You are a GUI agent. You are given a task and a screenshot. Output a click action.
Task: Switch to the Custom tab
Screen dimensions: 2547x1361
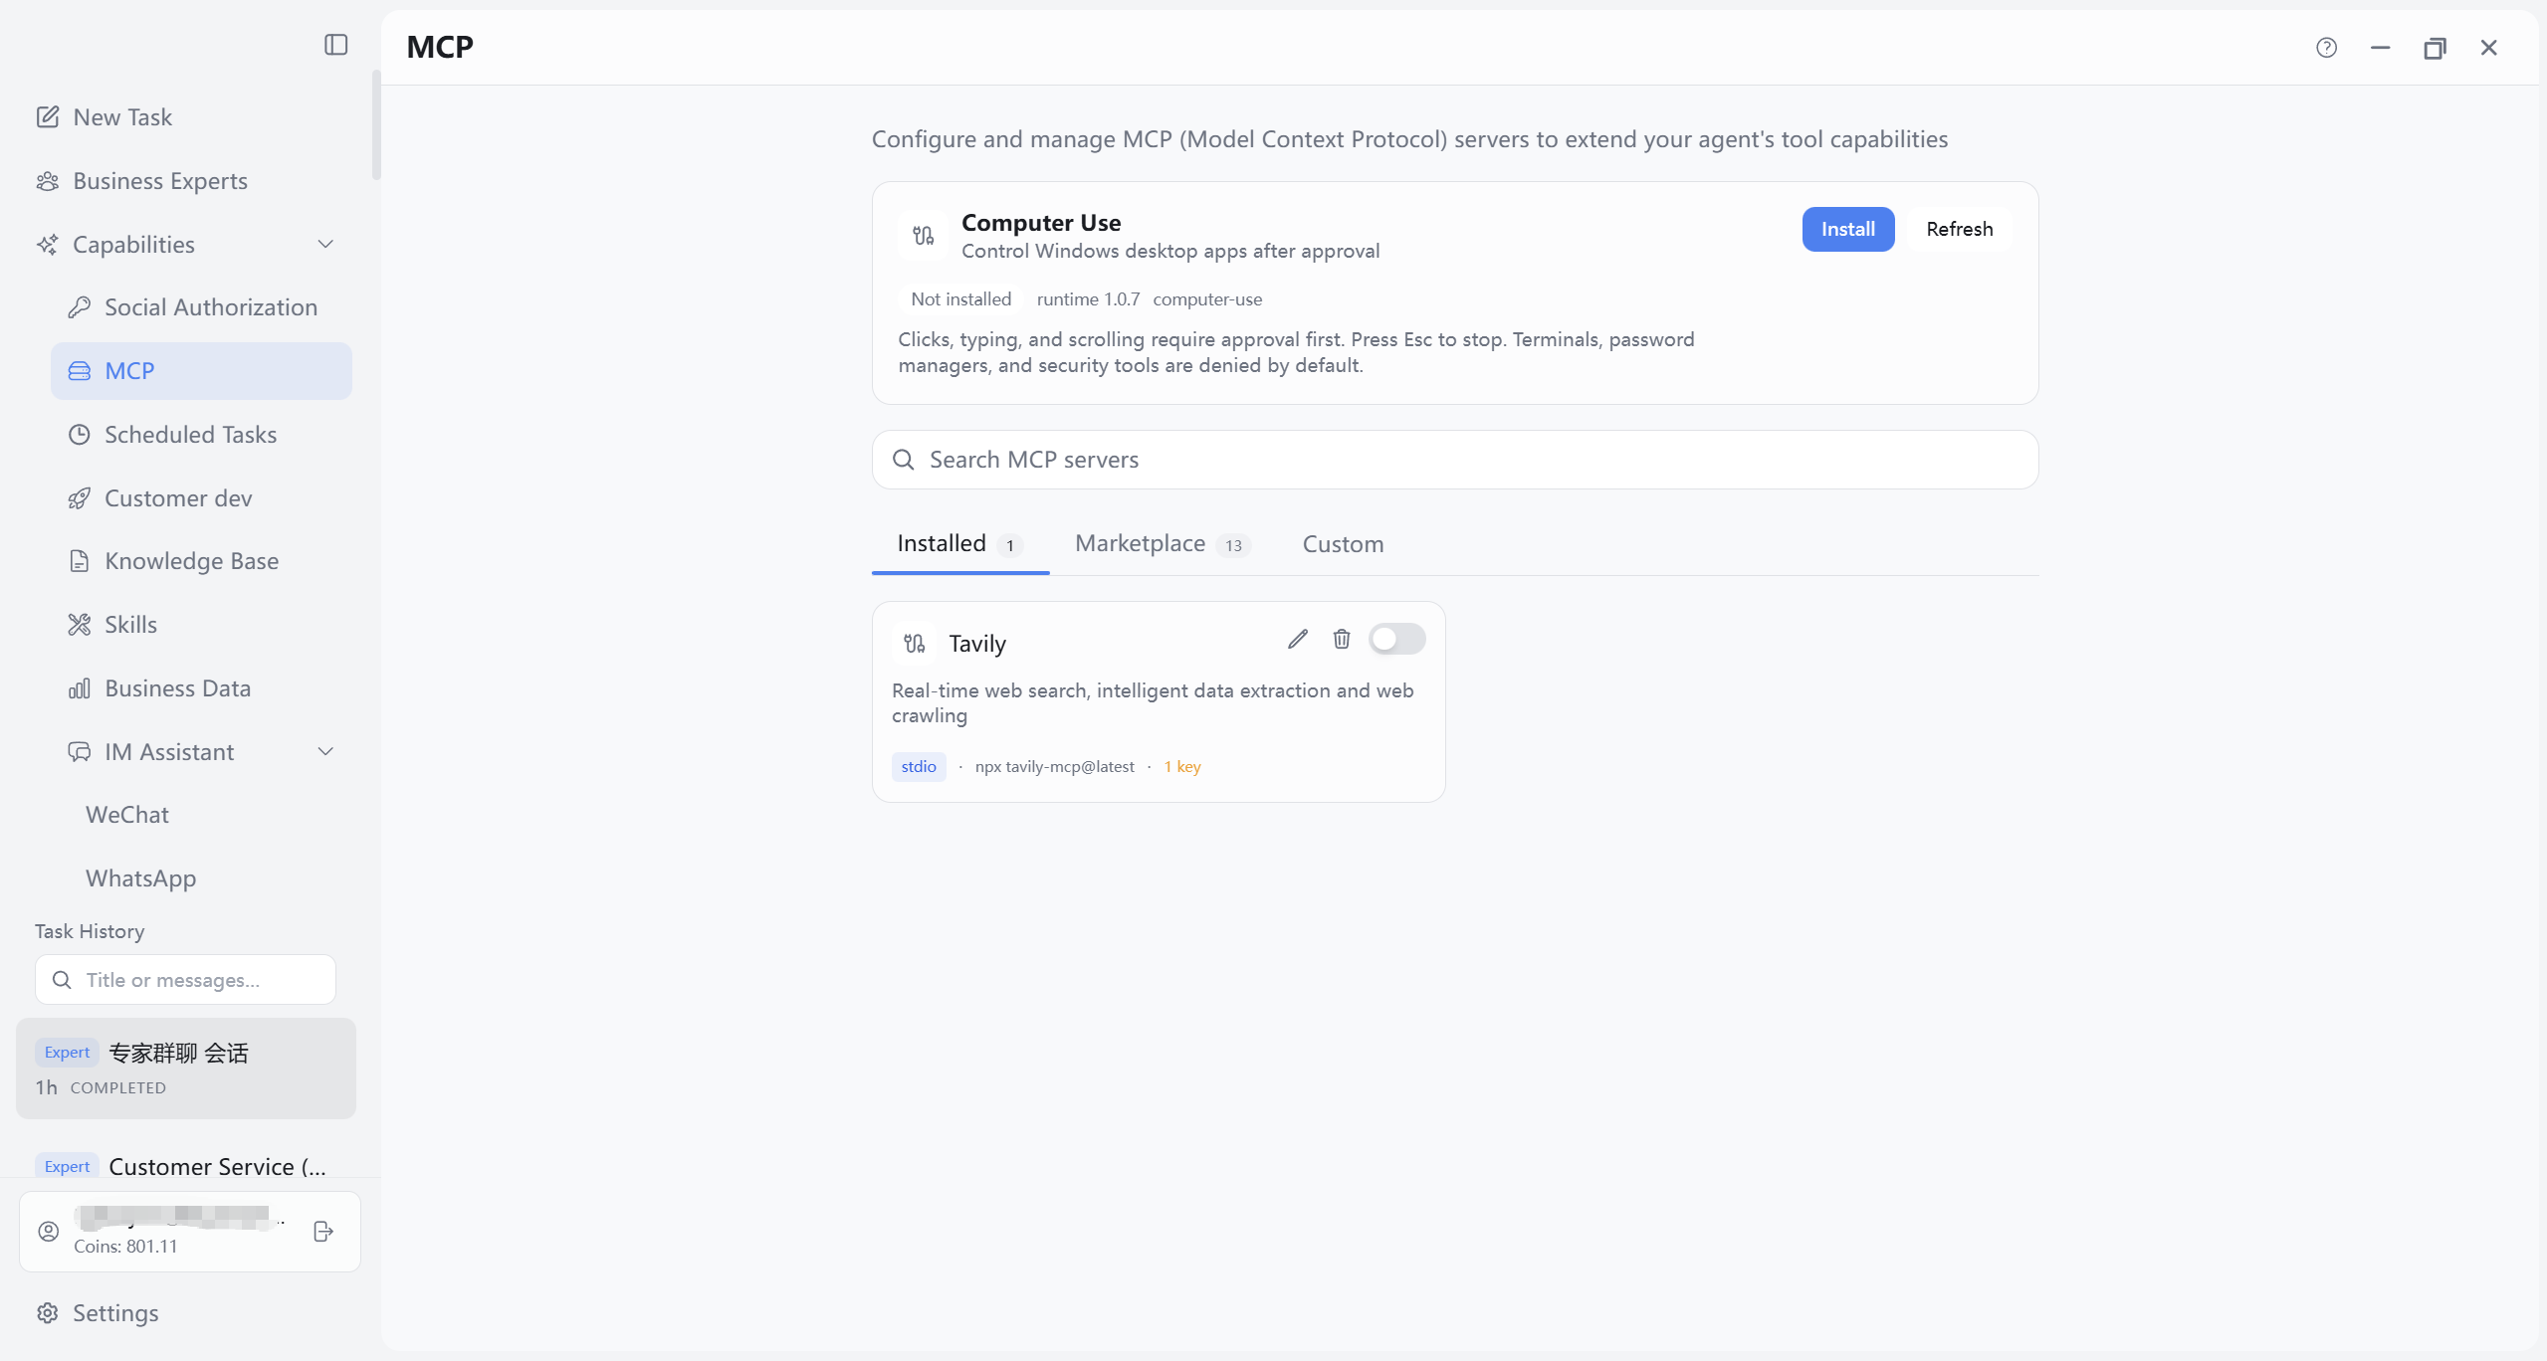pyautogui.click(x=1343, y=544)
